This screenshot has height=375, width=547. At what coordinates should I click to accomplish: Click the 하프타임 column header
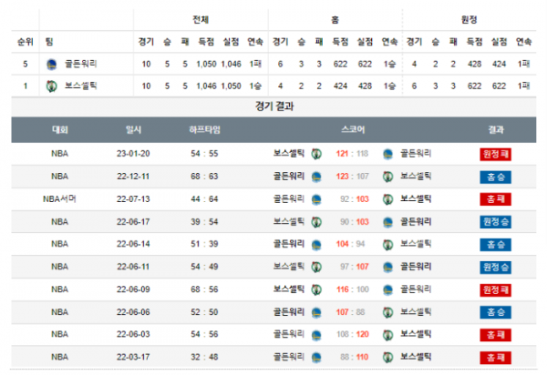click(204, 130)
